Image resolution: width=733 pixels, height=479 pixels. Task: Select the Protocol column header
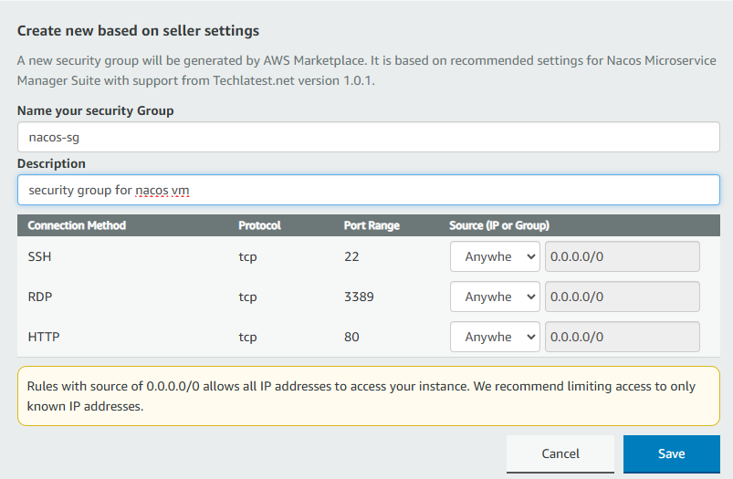coord(259,225)
